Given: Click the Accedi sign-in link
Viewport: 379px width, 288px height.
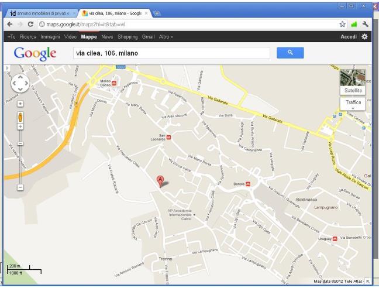Looking at the screenshot, I should (x=349, y=36).
